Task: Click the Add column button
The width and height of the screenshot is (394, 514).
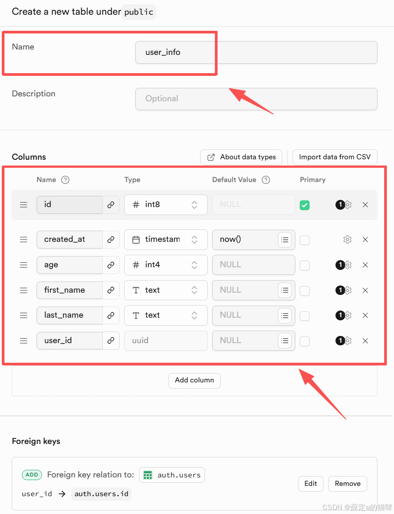Action: click(194, 381)
